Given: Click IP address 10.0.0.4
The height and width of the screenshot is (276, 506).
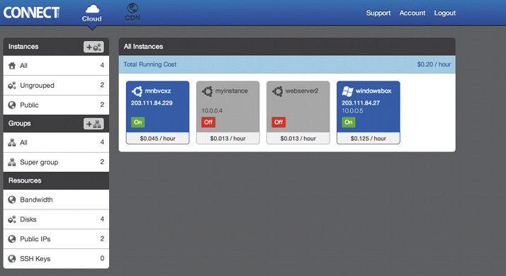Looking at the screenshot, I should (x=212, y=110).
